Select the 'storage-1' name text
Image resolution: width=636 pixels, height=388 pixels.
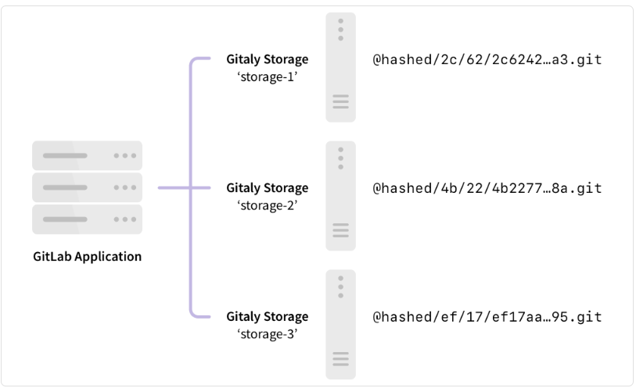pos(267,76)
